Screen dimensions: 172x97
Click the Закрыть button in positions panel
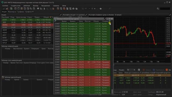[147, 70]
